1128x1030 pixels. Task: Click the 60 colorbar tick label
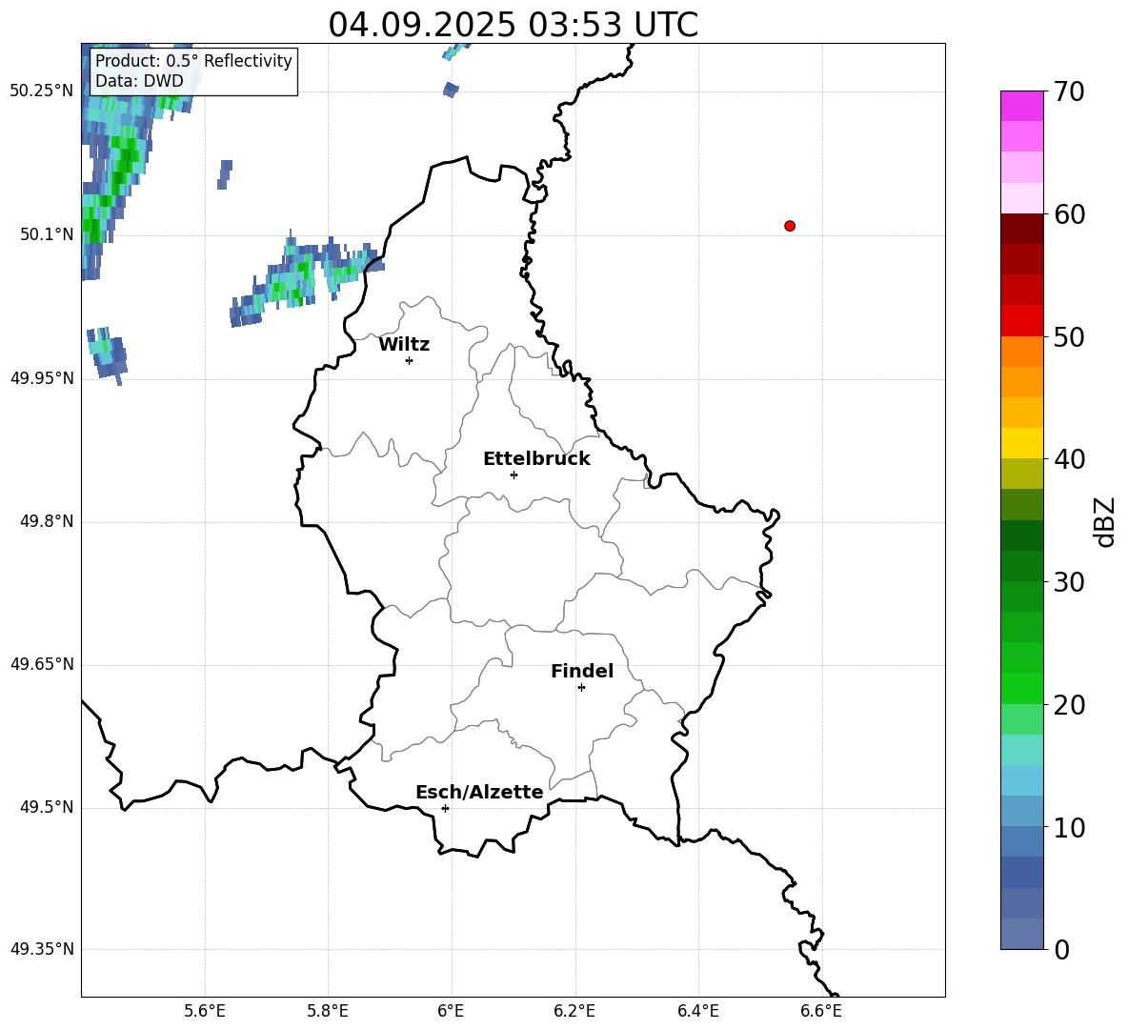point(1069,214)
